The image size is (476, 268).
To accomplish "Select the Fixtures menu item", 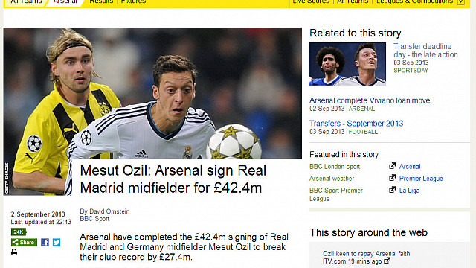I will tap(133, 1).
